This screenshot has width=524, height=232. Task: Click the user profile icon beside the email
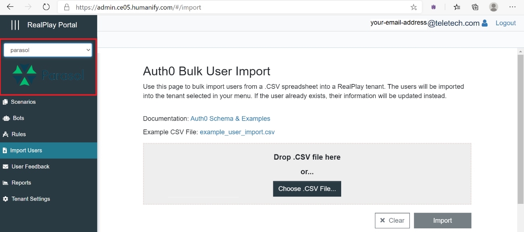(485, 23)
